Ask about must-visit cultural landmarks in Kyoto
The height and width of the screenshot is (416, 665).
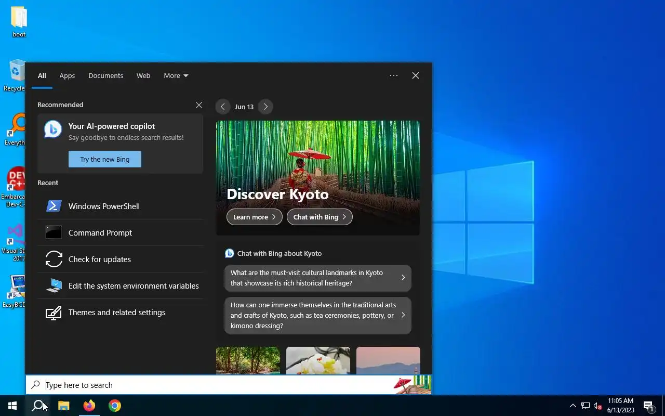click(317, 278)
